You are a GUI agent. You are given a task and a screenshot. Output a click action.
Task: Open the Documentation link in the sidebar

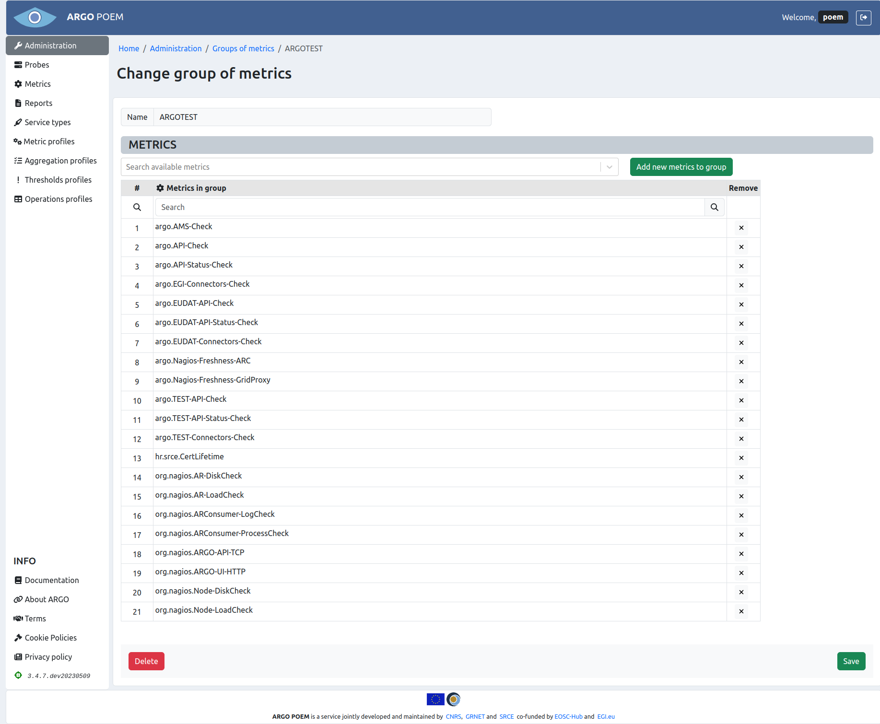(x=52, y=580)
